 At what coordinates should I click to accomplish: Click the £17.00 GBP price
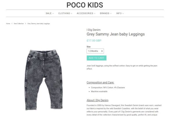(x=94, y=41)
